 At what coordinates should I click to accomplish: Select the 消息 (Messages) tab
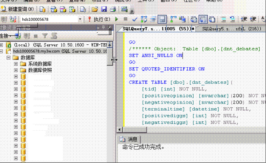tap(129, 139)
